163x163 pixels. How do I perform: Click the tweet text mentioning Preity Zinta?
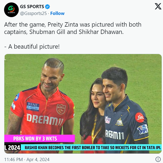pos(73,28)
